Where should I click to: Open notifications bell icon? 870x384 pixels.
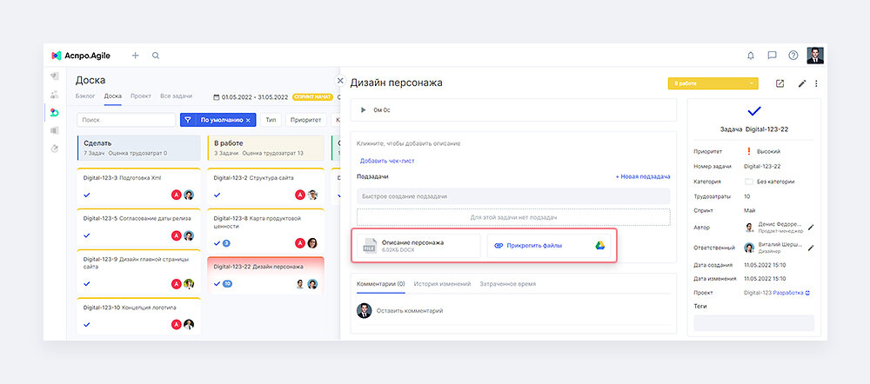click(x=751, y=56)
